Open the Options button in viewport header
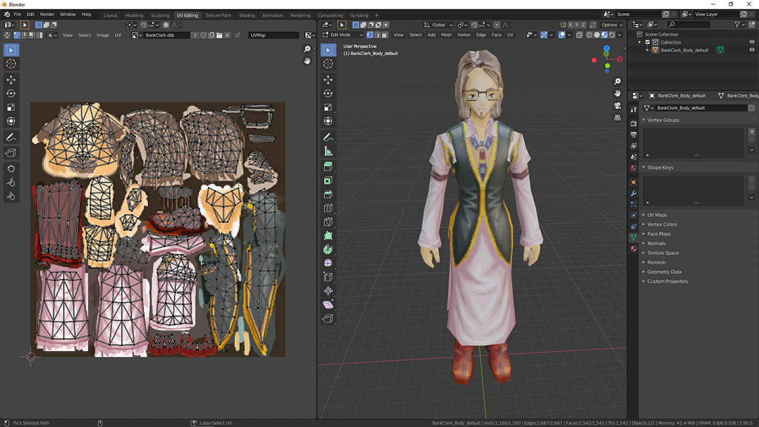The height and width of the screenshot is (427, 759). point(611,25)
